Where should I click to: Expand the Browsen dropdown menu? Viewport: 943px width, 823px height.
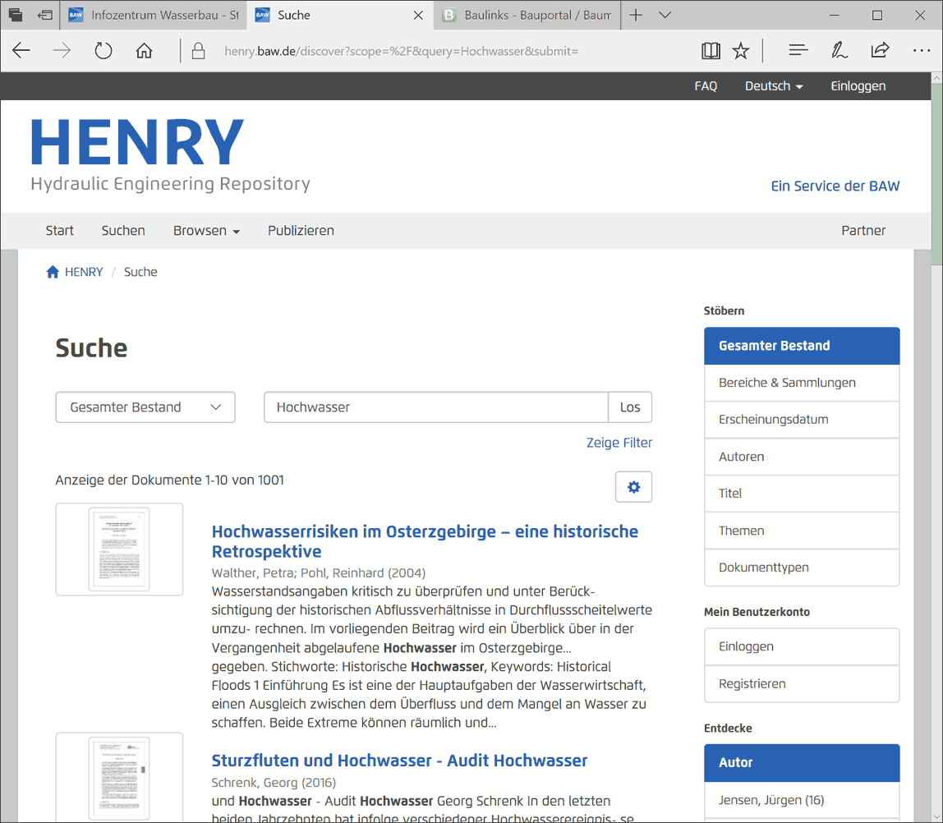(x=206, y=231)
